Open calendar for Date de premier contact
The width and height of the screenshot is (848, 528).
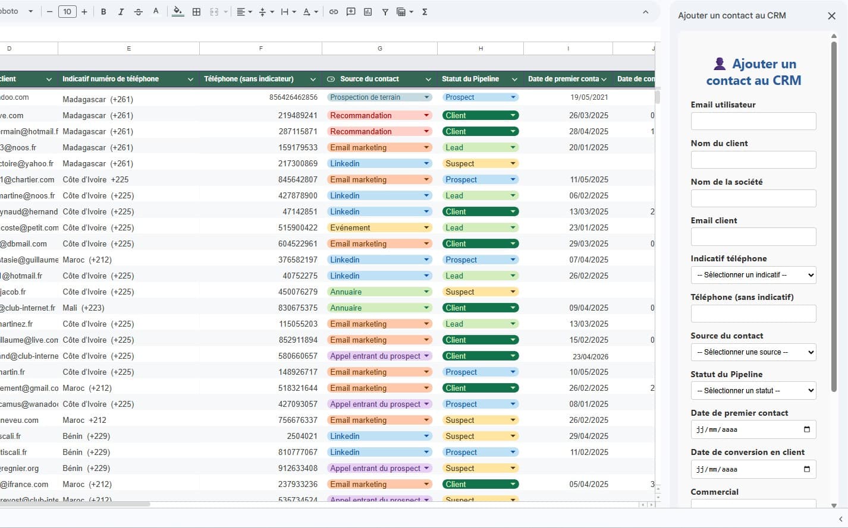pyautogui.click(x=806, y=429)
